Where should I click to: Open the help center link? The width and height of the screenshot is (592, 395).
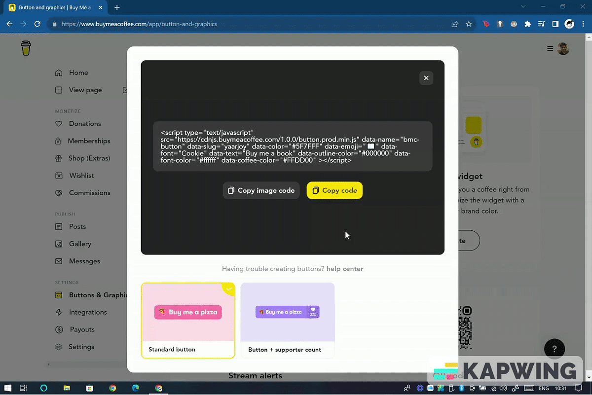(345, 268)
